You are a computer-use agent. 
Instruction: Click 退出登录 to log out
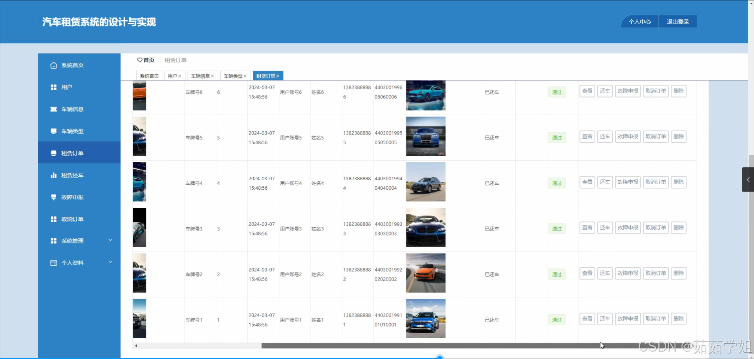678,22
